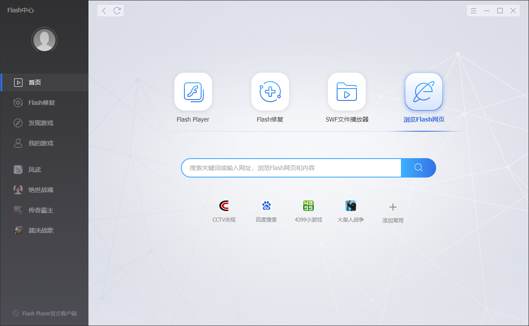Refresh the page with reload icon
The image size is (529, 326).
117,11
